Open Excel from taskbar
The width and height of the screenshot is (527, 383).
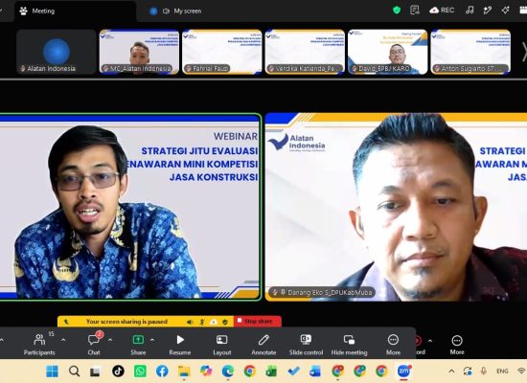click(x=271, y=372)
